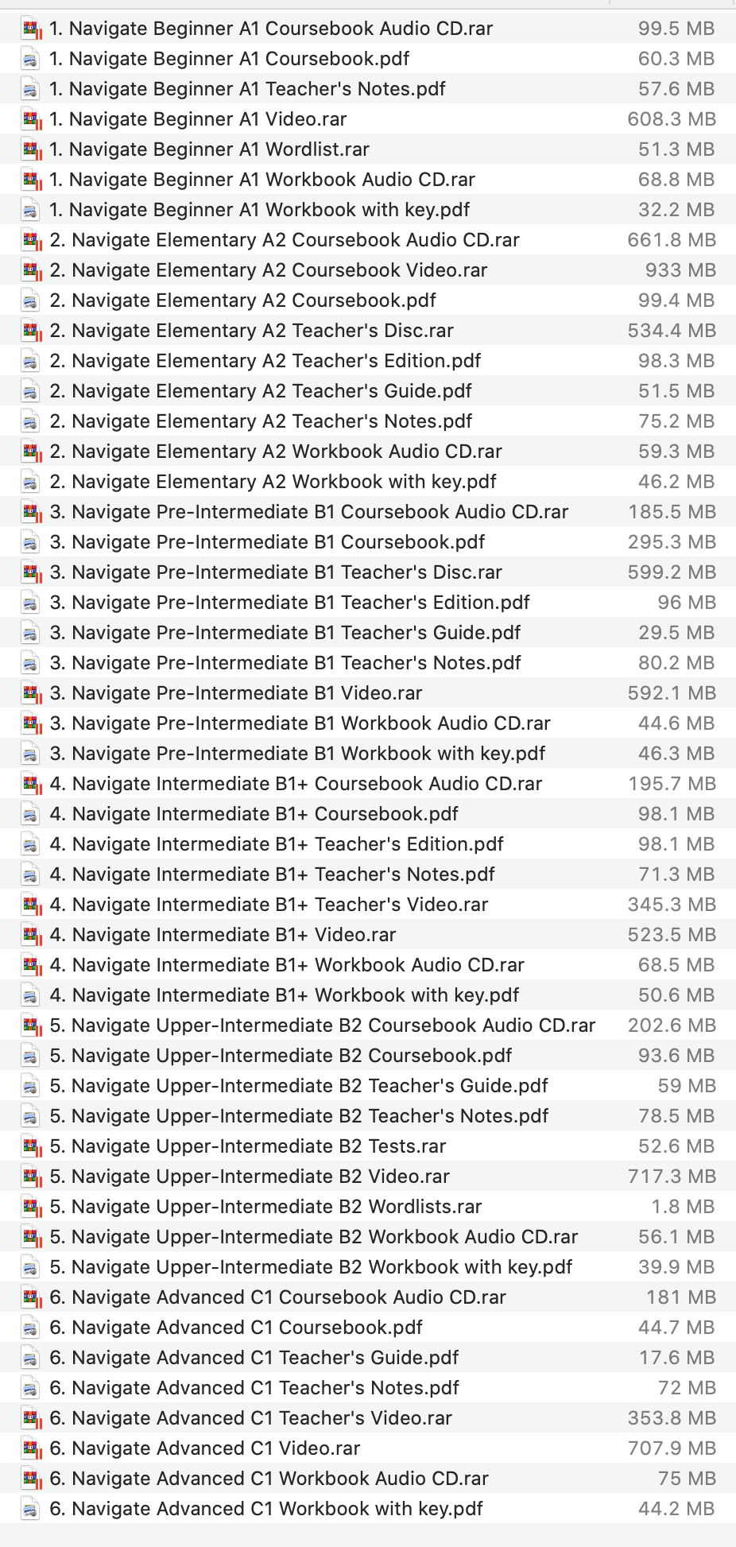
Task: Select '6. Navigate Advanced C1 Coursebook Audio CD.rar'
Action: coord(278,1297)
